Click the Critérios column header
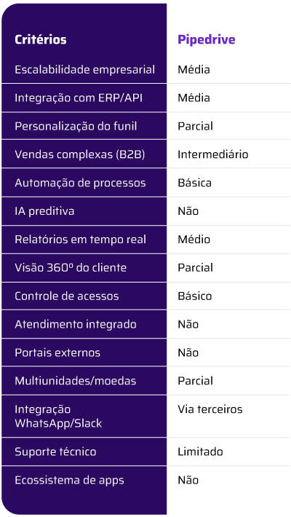291x517 pixels. [41, 39]
